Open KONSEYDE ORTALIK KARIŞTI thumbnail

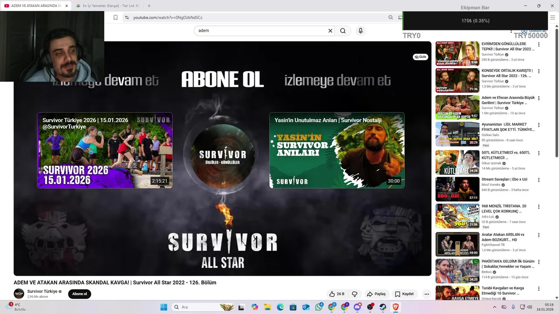(457, 80)
